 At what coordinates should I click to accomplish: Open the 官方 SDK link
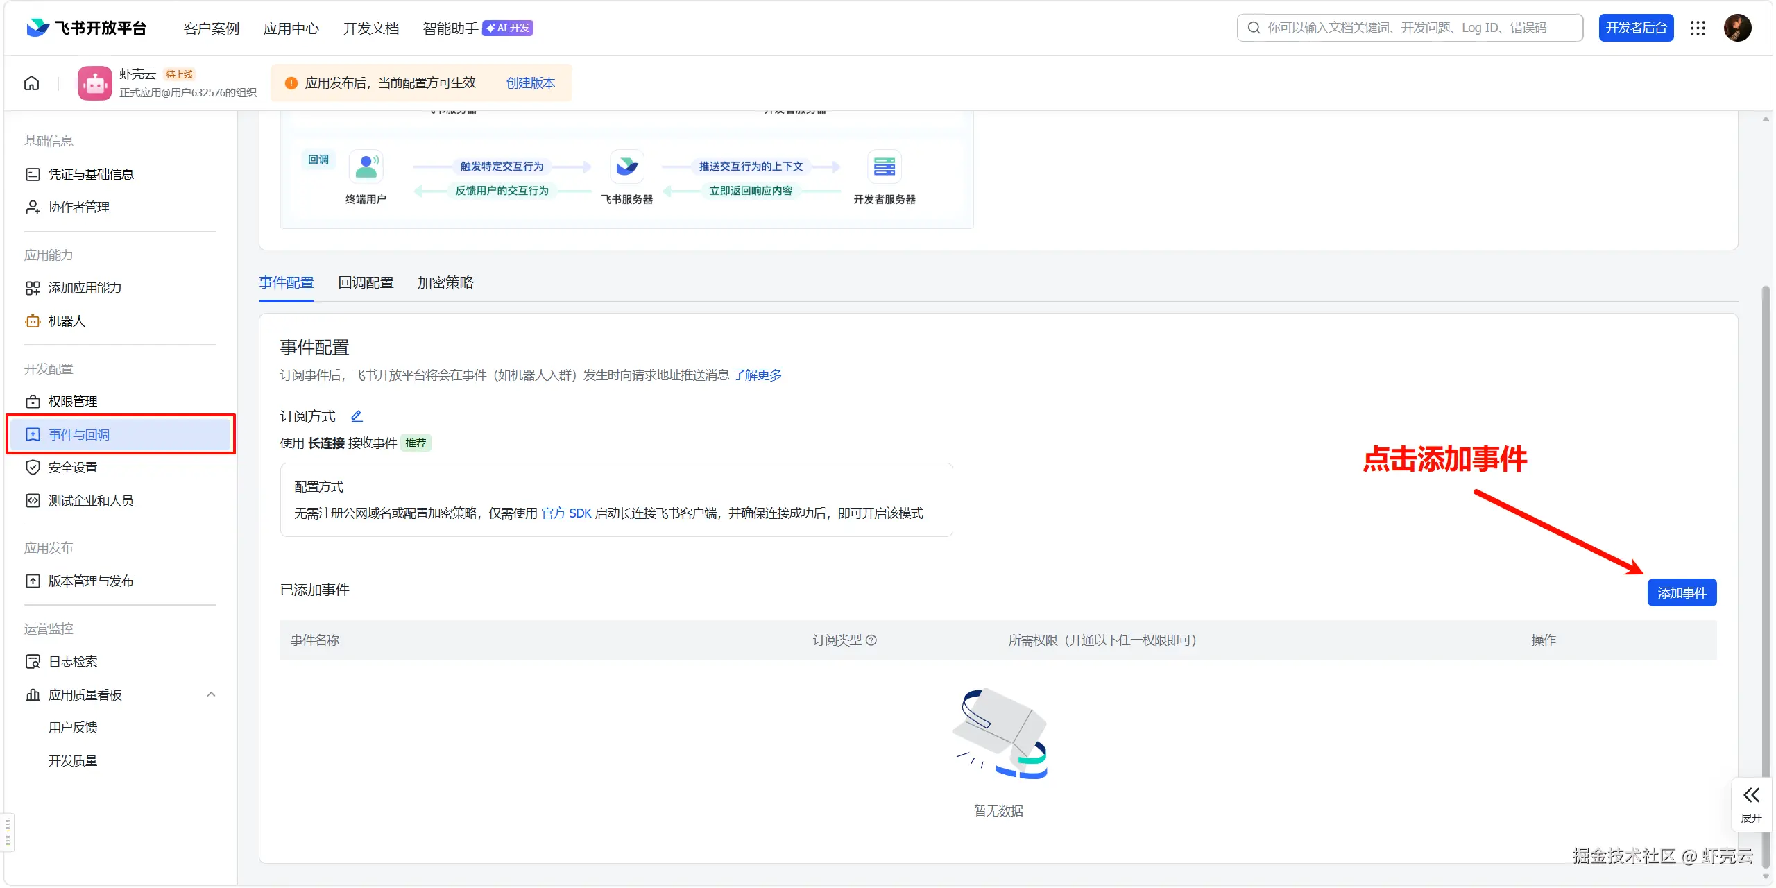(566, 513)
